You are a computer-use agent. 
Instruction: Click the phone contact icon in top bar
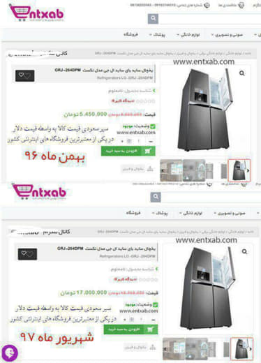pyautogui.click(x=207, y=5)
